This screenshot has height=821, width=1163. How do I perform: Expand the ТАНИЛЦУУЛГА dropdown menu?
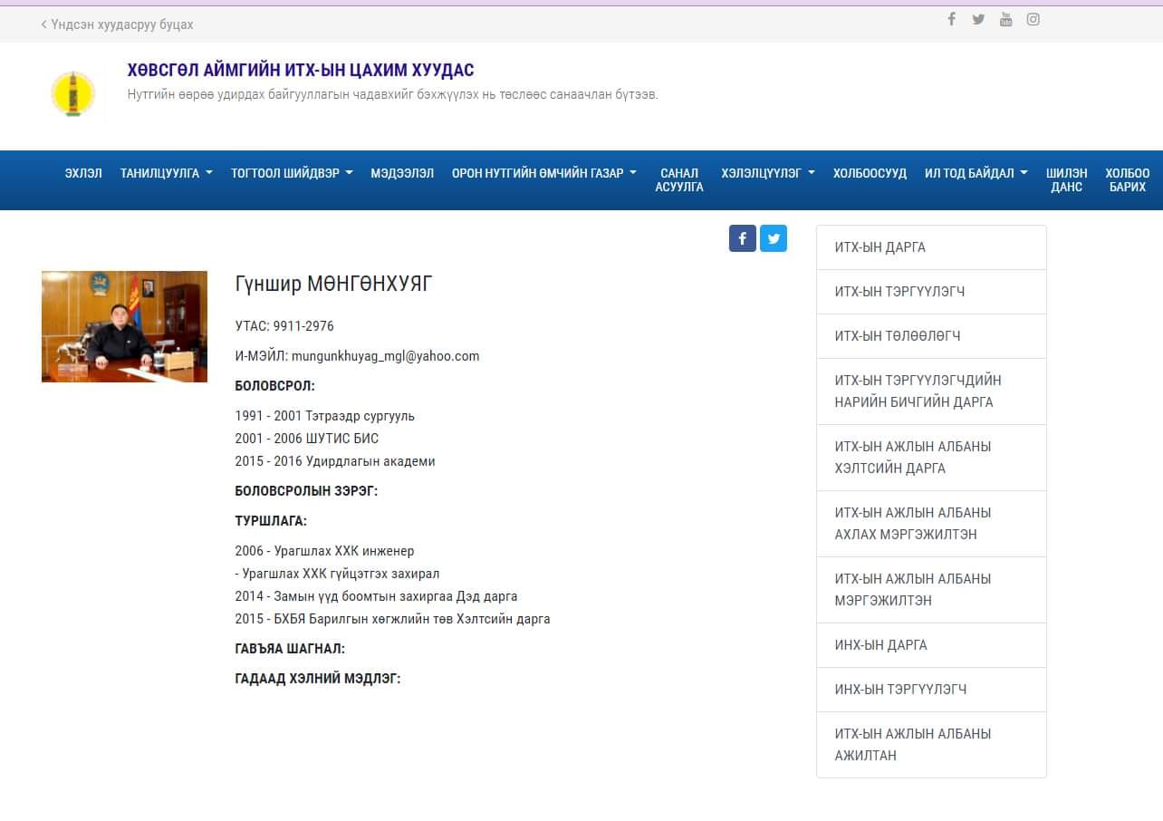click(x=166, y=173)
